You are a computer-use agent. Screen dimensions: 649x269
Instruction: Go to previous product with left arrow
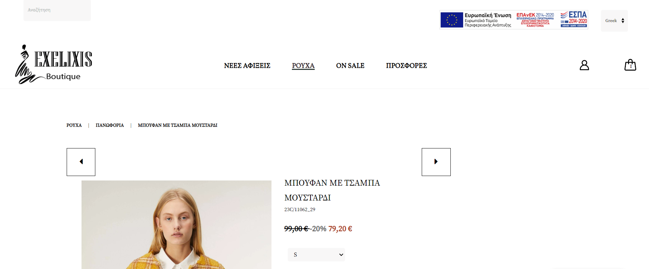pyautogui.click(x=81, y=162)
